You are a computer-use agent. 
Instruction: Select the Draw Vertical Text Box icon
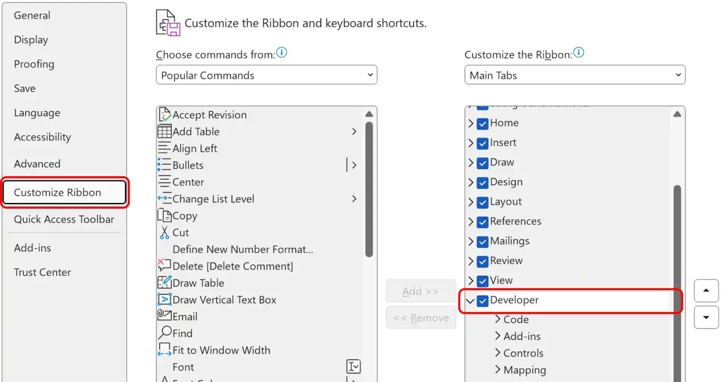[x=164, y=300]
